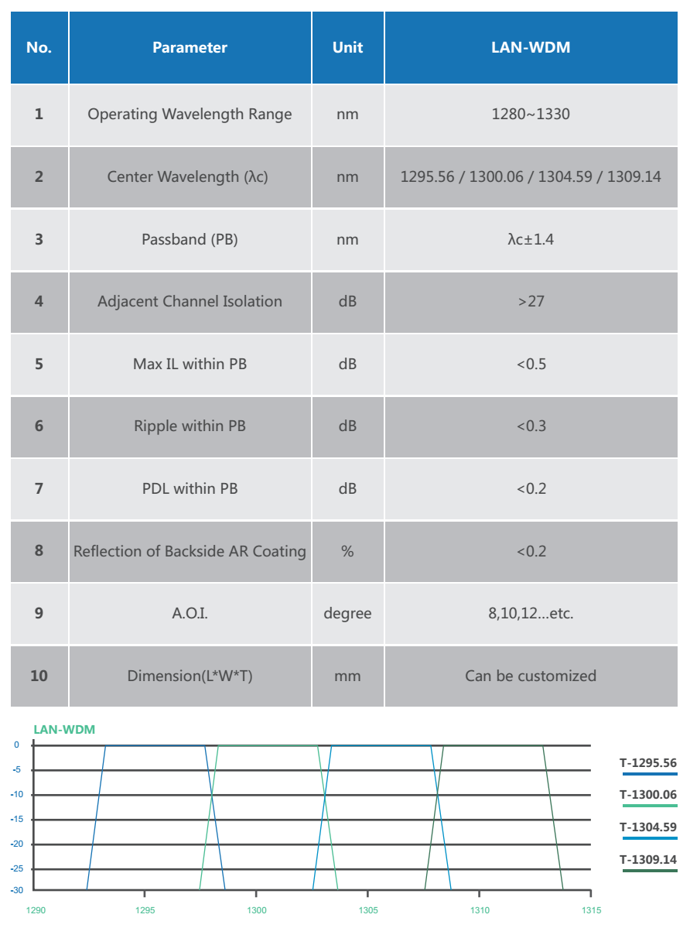Viewport: 690px width, 928px height.
Task: Click the "LAN-WDM" table column header
Action: (531, 47)
